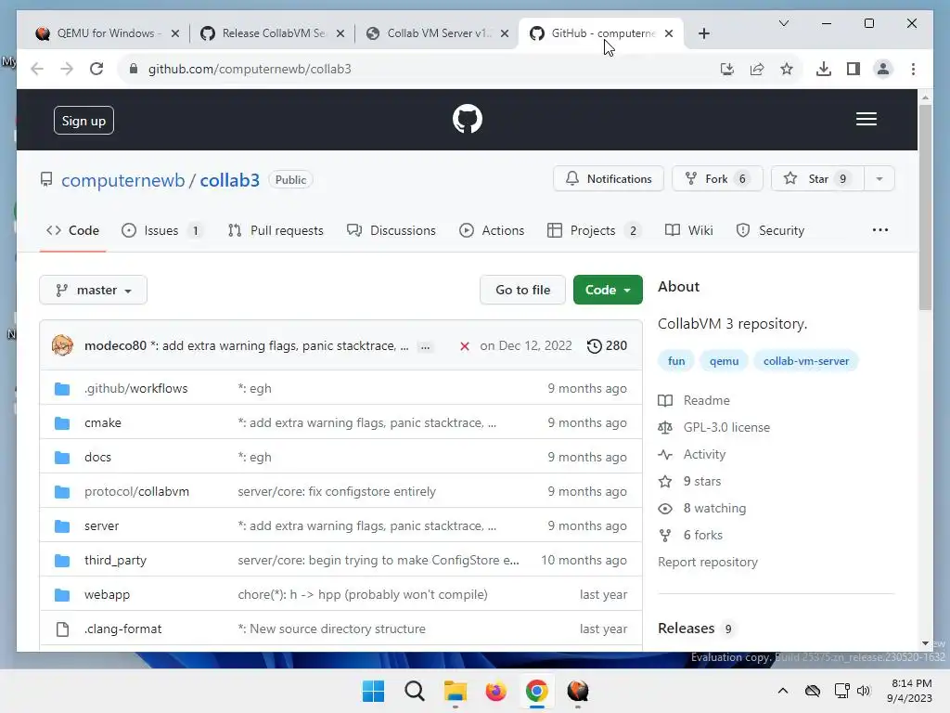Click the qemu topic tag

click(724, 361)
